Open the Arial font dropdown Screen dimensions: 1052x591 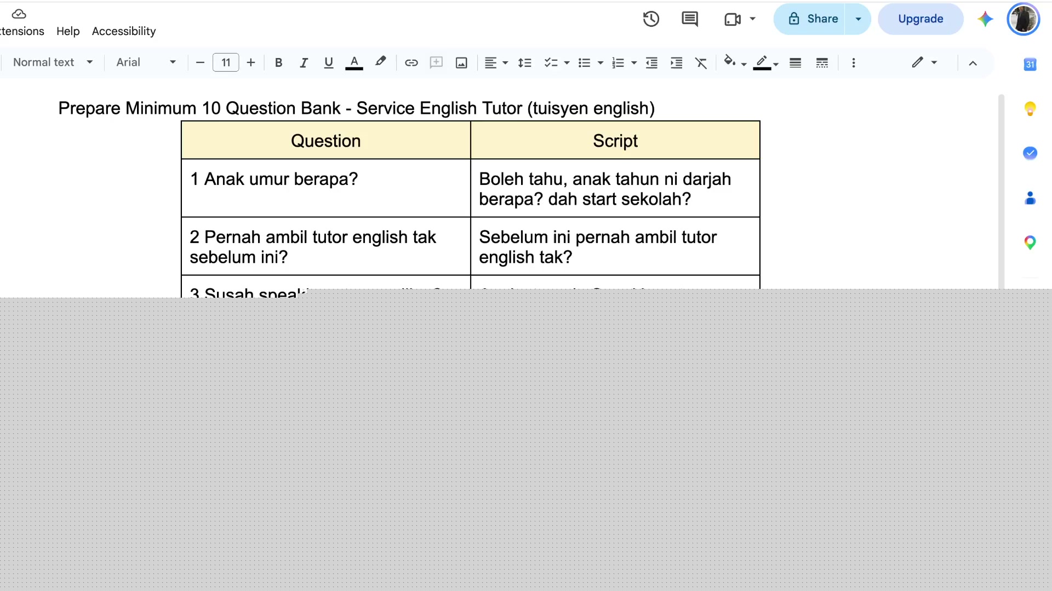pos(146,62)
